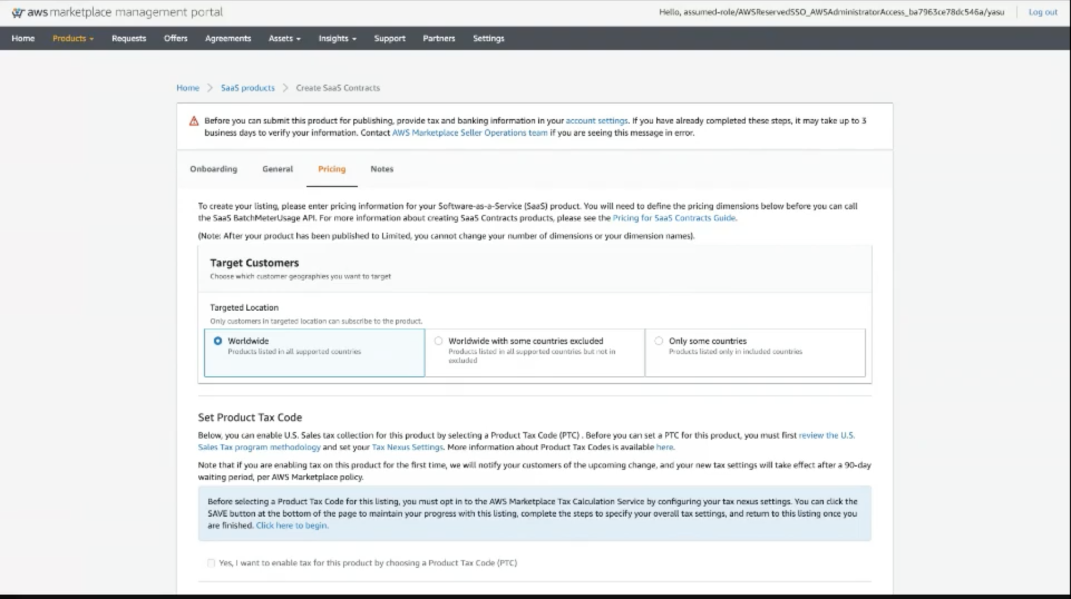Click the 'here' Product Tax Codes link
The image size is (1071, 599).
coord(664,447)
